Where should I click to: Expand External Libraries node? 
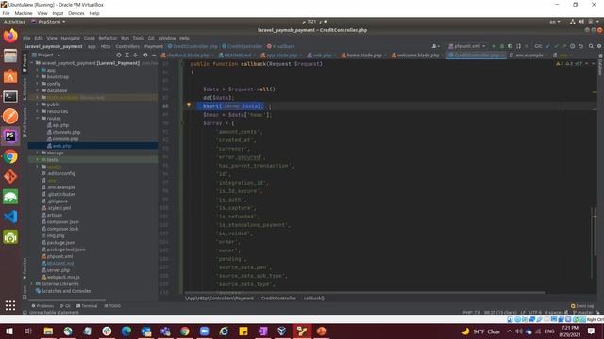[32, 284]
